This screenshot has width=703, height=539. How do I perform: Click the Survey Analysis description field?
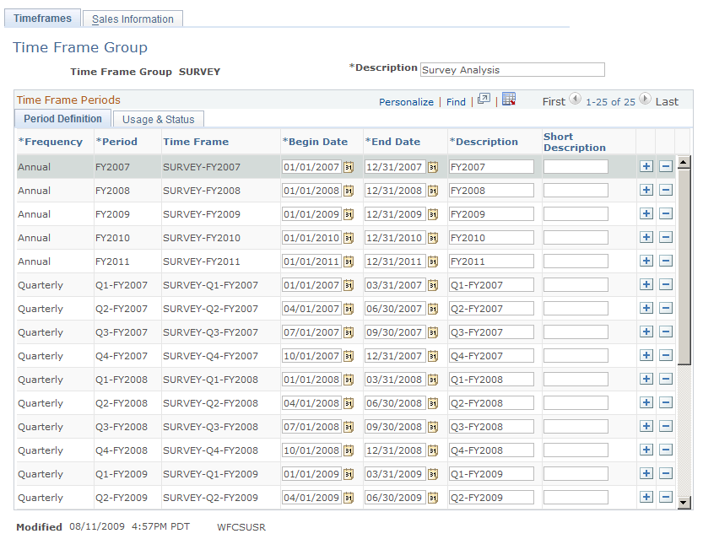512,70
